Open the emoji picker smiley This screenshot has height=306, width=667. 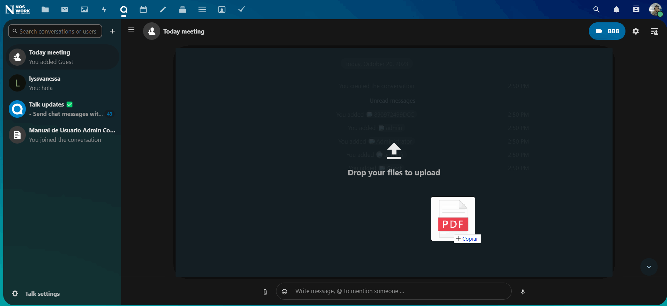pyautogui.click(x=284, y=292)
